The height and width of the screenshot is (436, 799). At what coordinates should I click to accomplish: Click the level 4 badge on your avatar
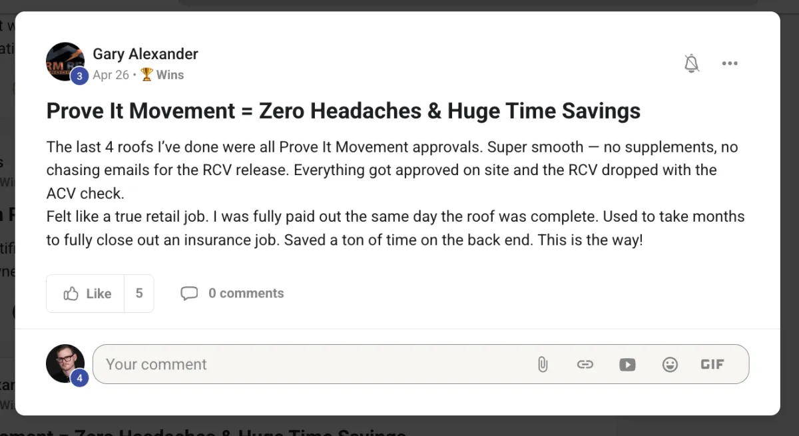click(x=80, y=379)
